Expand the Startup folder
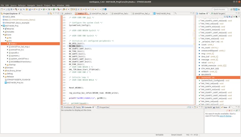This screenshot has width=241, height=137. (x=6, y=65)
